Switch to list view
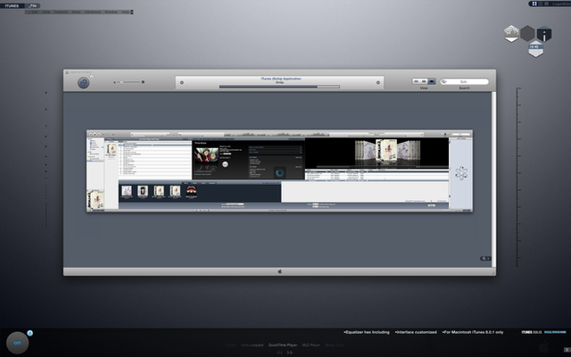The width and height of the screenshot is (571, 357). click(416, 81)
